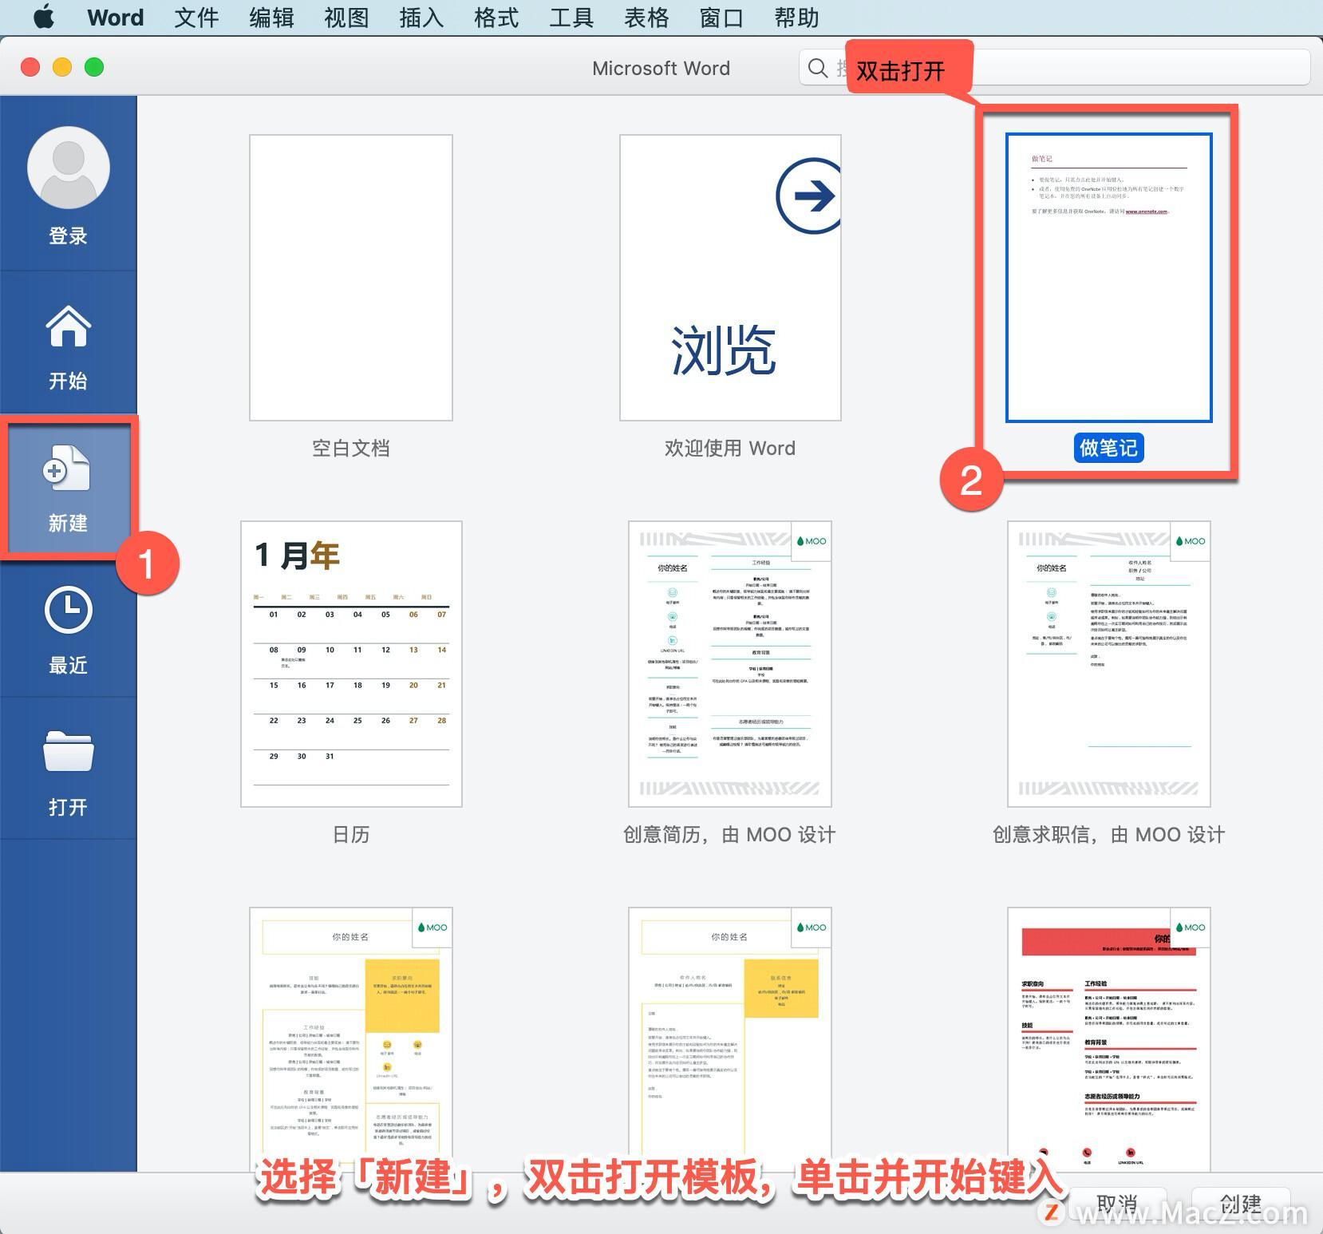Select 创意简历 MOO resume template

[x=730, y=664]
